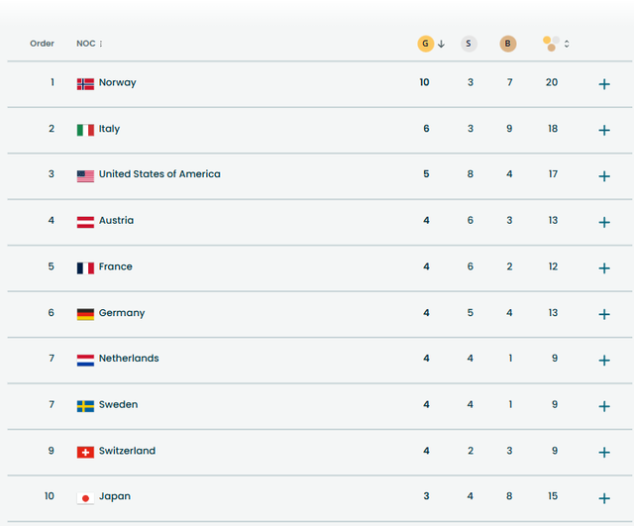This screenshot has height=526, width=634.
Task: Click the Japan flag icon
Action: point(85,497)
